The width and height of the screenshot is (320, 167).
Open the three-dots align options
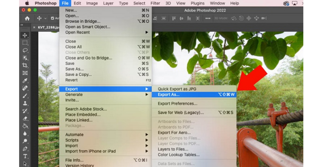click(208, 18)
